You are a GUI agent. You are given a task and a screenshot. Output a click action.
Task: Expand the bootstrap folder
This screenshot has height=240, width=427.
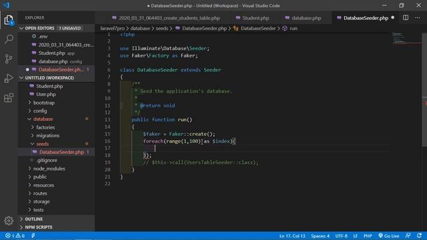(x=44, y=103)
